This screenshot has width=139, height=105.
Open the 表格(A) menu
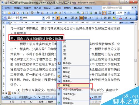[x=67, y=8]
